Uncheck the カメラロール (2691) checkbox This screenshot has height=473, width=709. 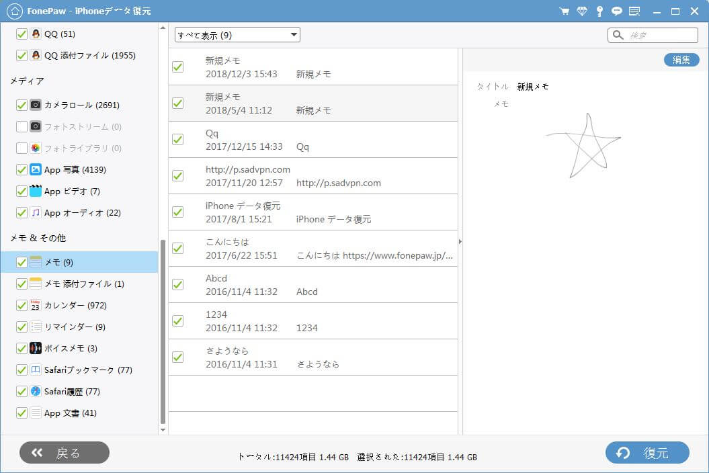point(22,105)
